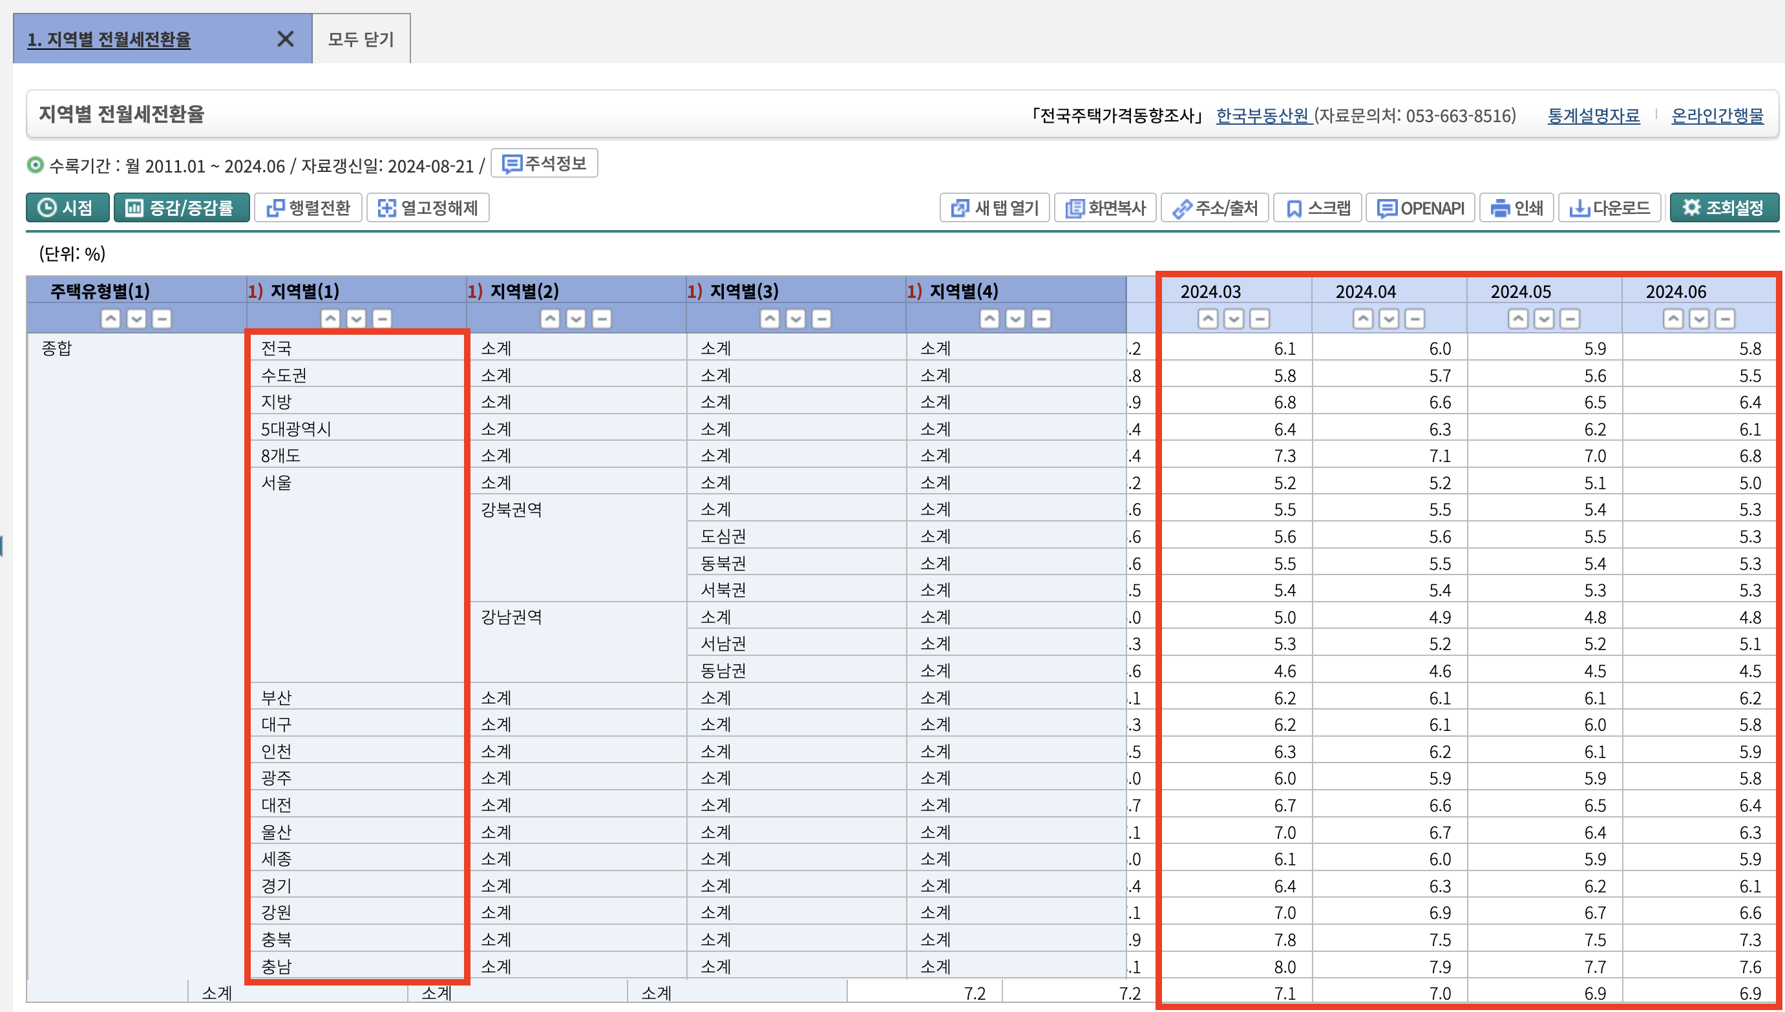1785x1012 pixels.
Task: Click 열고정해제 to unfreeze columns
Action: (427, 208)
